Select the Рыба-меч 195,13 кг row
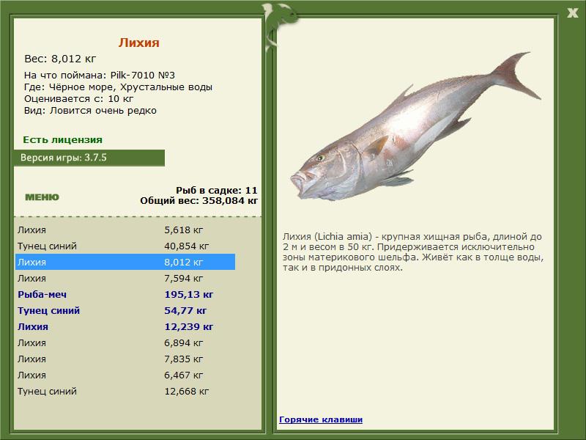The width and height of the screenshot is (586, 440). click(x=125, y=294)
